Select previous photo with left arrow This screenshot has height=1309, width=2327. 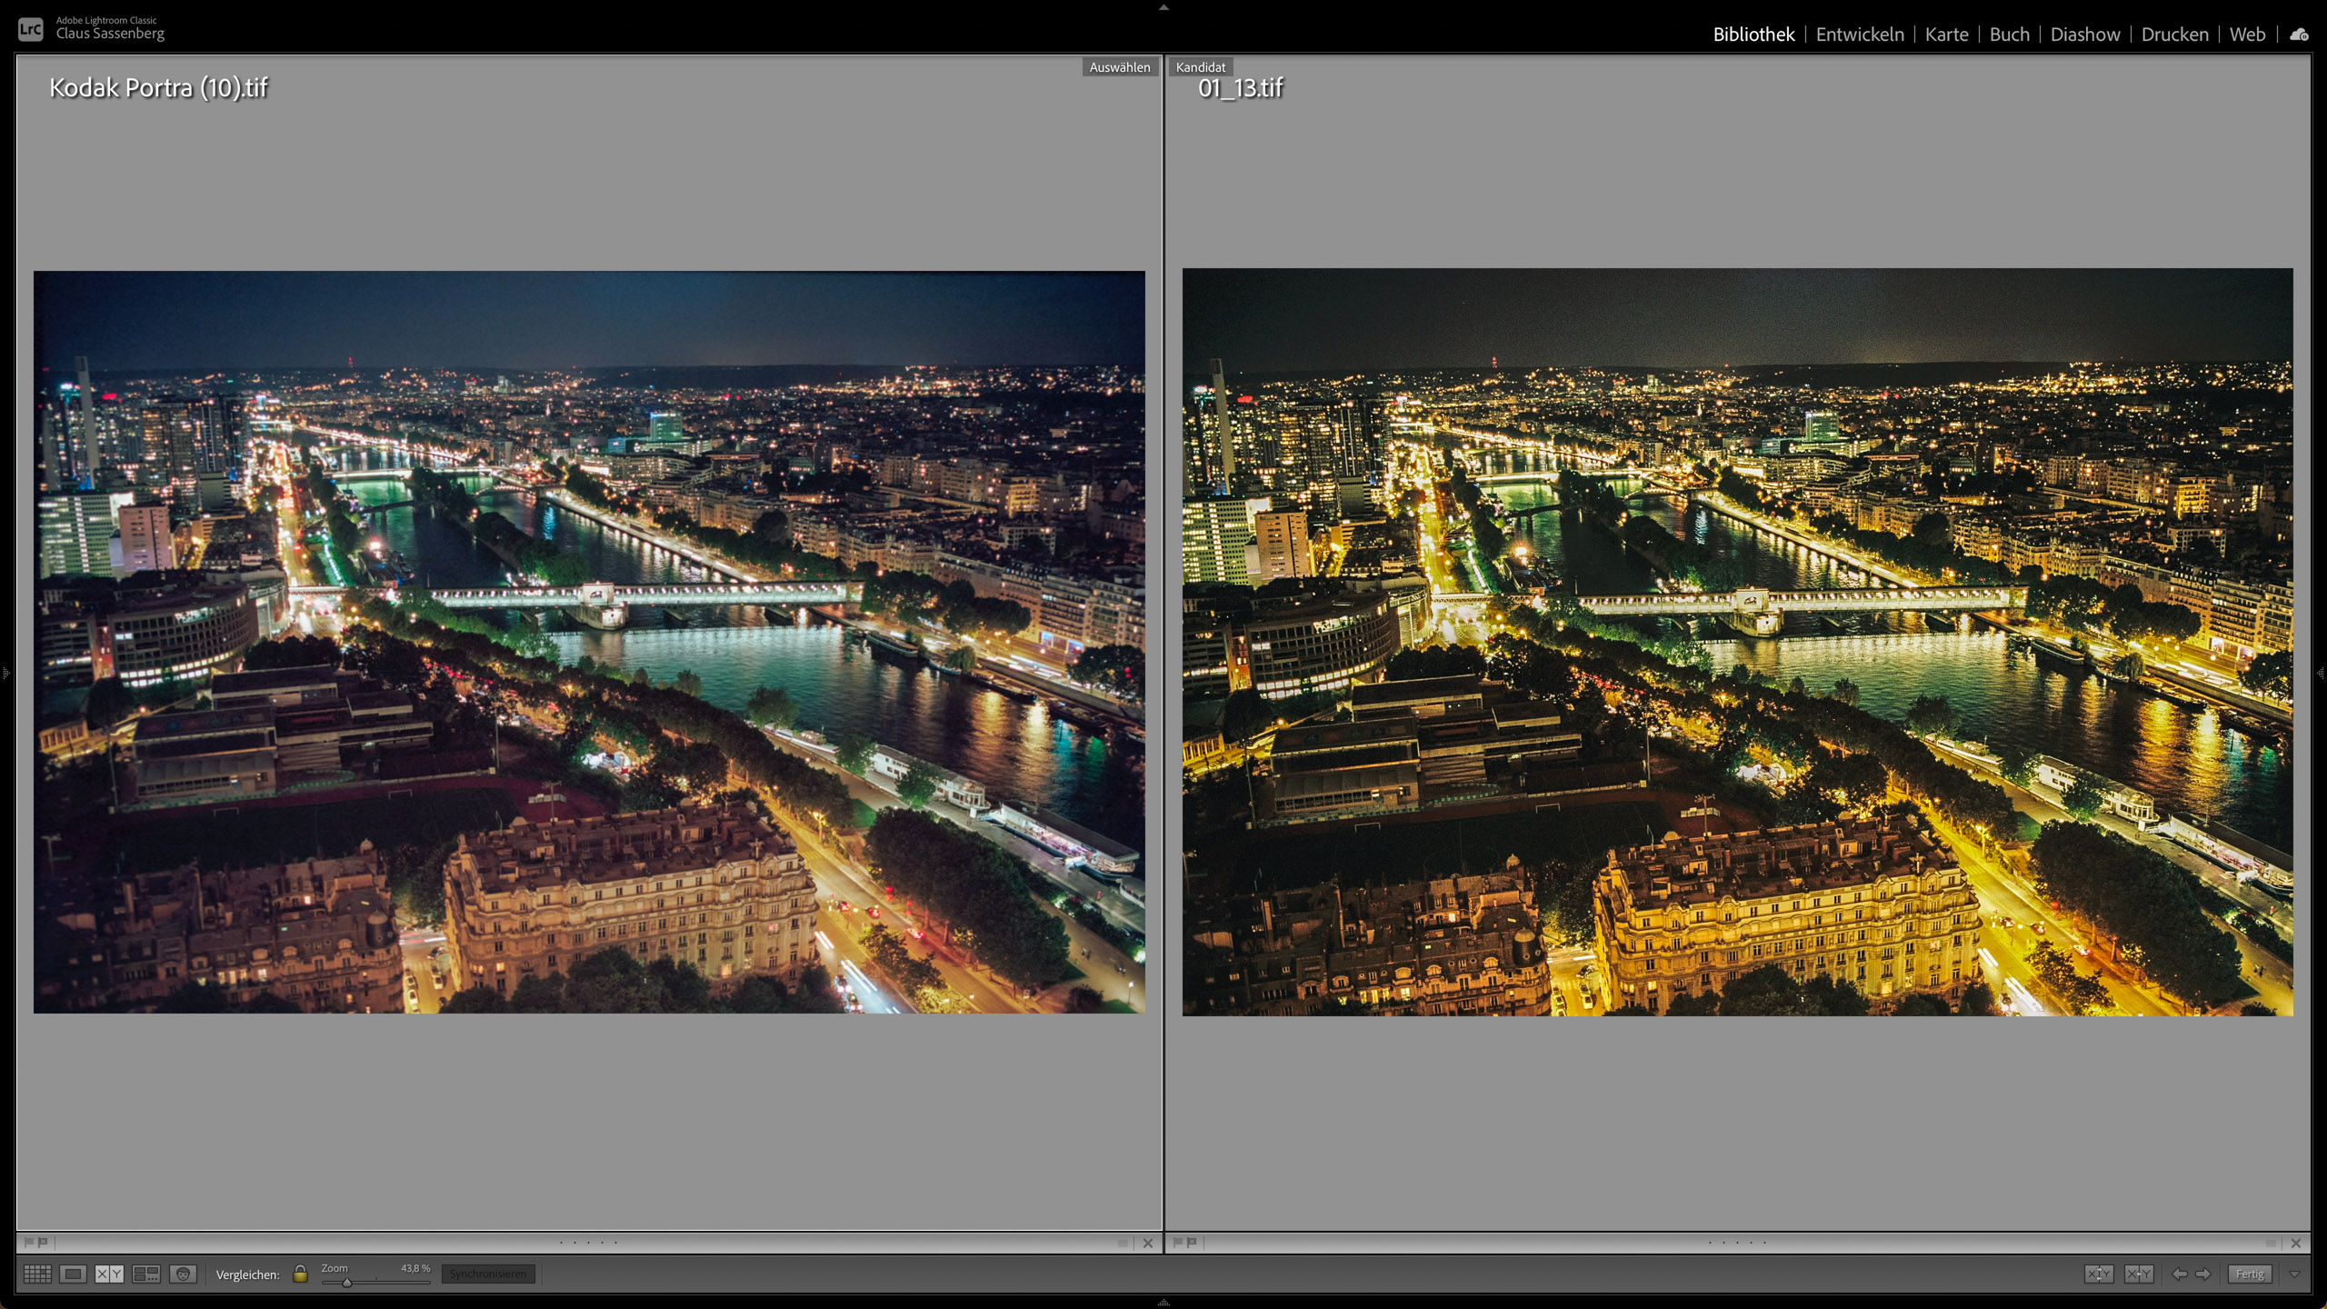[x=2179, y=1274]
